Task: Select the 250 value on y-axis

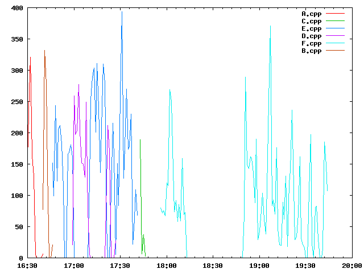Action: point(16,102)
